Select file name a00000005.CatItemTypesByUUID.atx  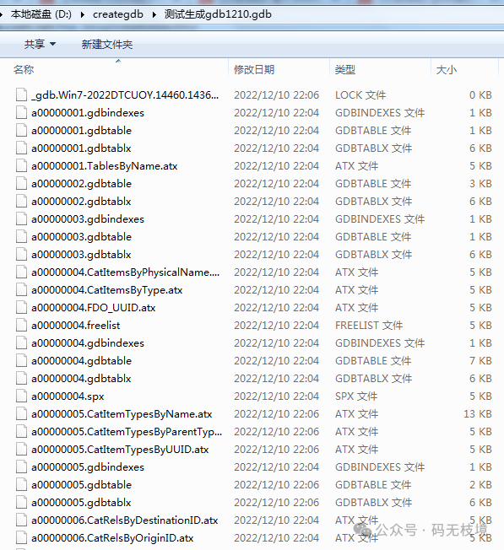tap(120, 450)
